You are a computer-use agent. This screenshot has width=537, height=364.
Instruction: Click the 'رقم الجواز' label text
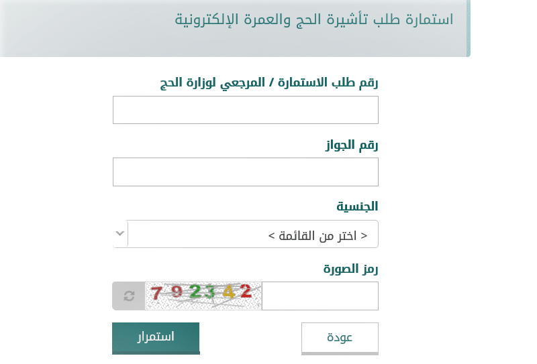point(352,145)
